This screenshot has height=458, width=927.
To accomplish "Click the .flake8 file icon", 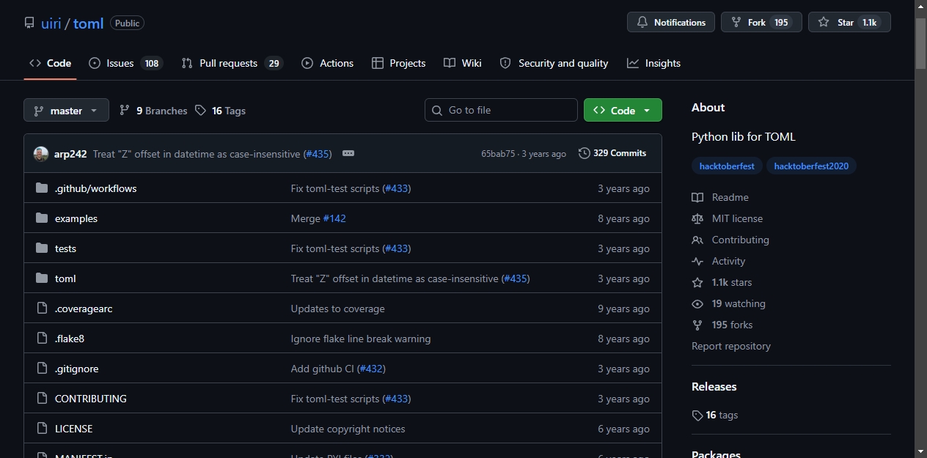I will (x=42, y=339).
